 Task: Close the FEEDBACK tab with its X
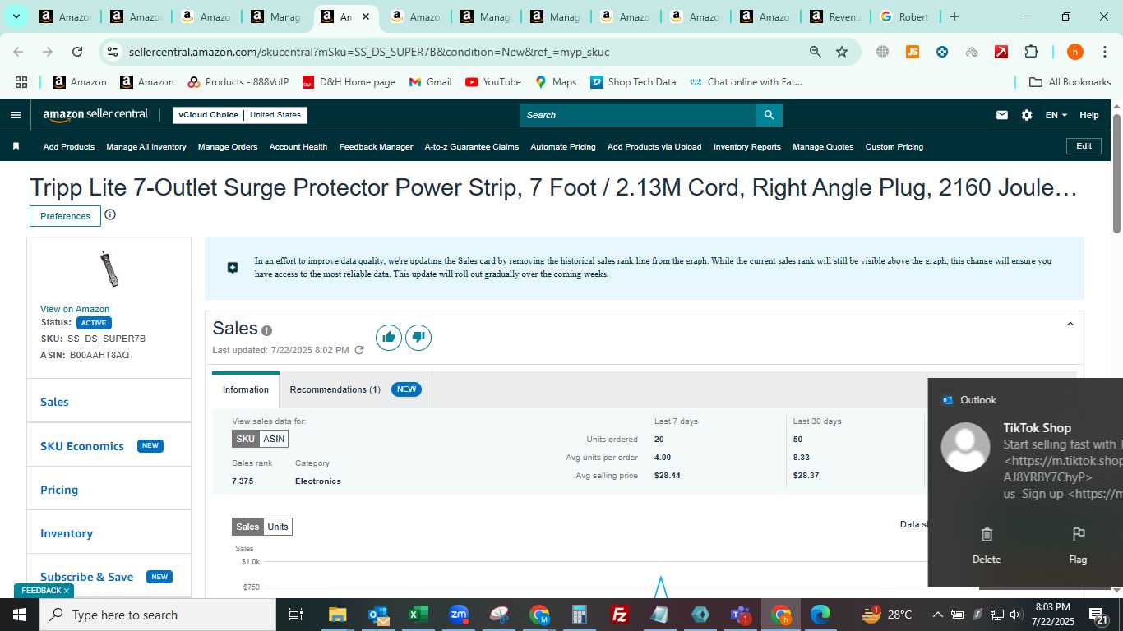coord(67,591)
